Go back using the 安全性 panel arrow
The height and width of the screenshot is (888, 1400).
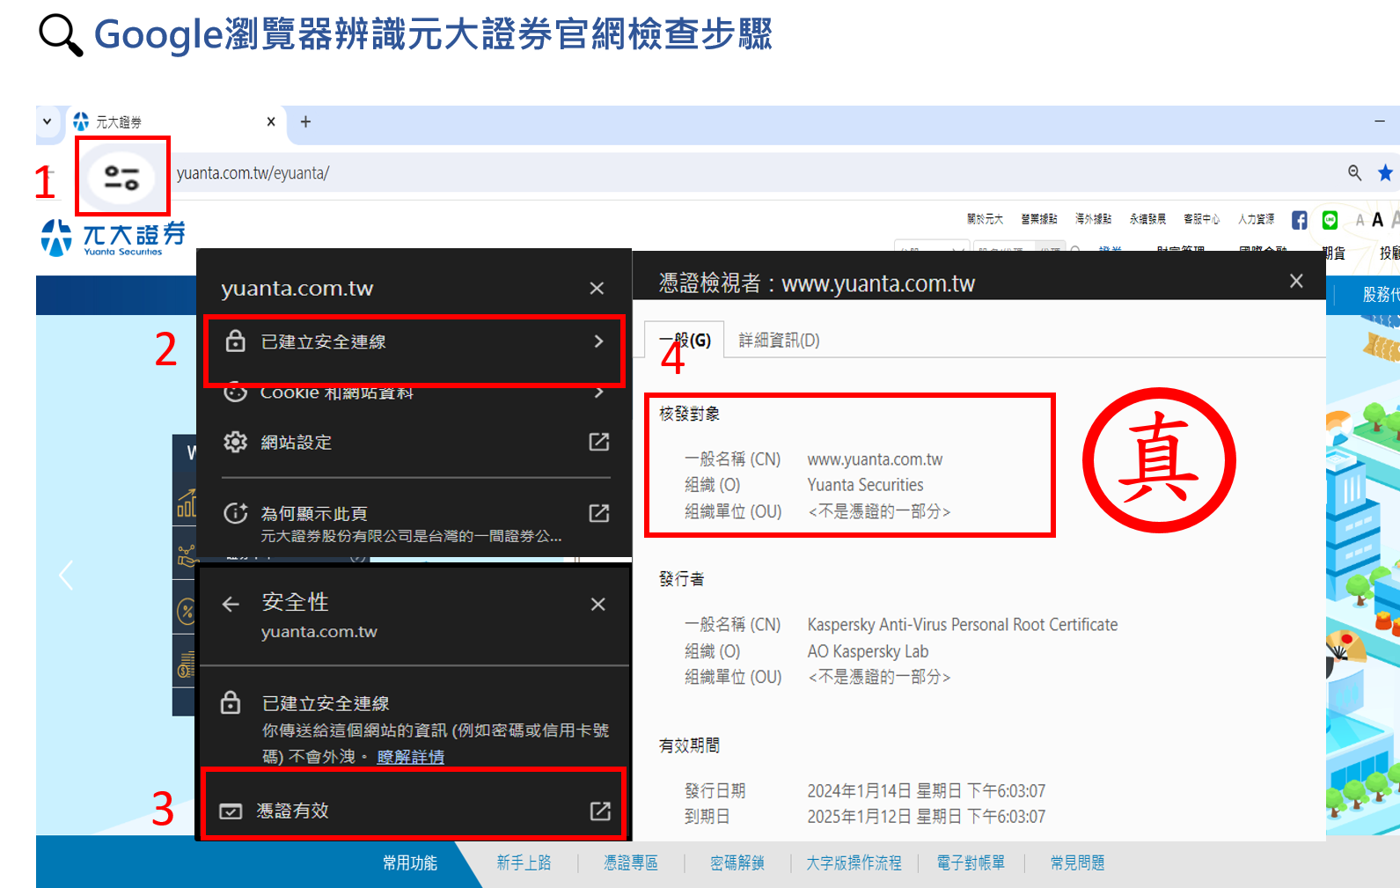coord(231,604)
